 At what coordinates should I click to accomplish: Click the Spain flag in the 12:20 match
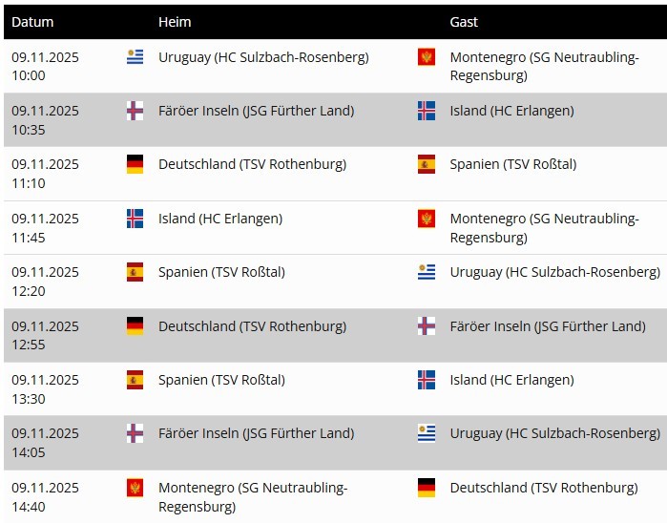coord(135,272)
